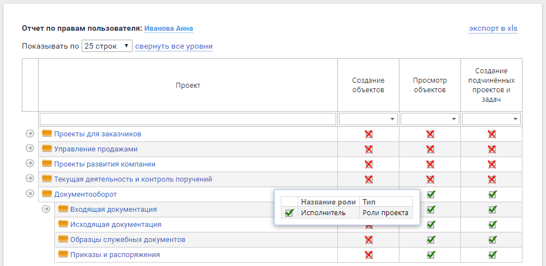The height and width of the screenshot is (266, 546).
Task: Click folder icon beside Приказы и распоряжения
Action: [x=63, y=254]
